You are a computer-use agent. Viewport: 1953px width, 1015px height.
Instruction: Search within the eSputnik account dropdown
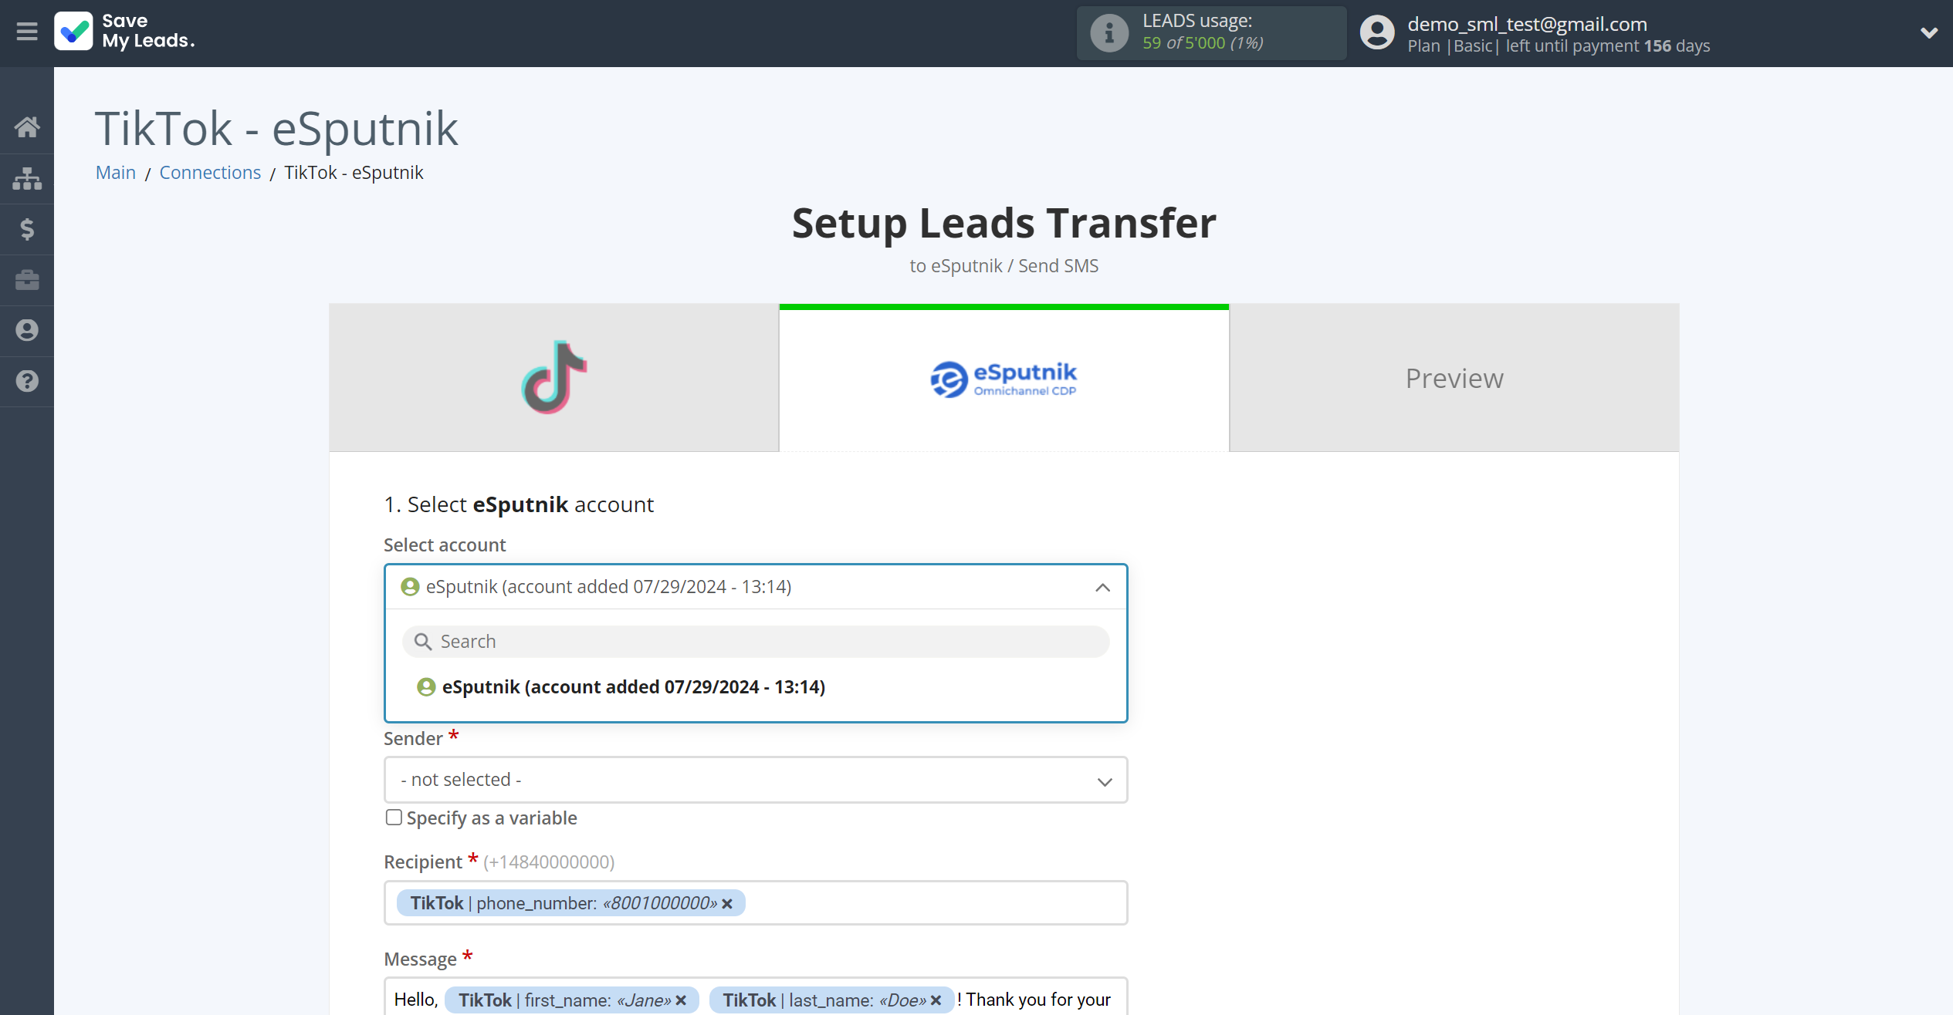756,640
